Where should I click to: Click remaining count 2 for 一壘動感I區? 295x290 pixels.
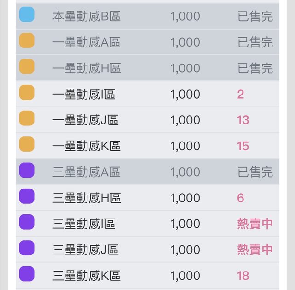click(x=241, y=95)
